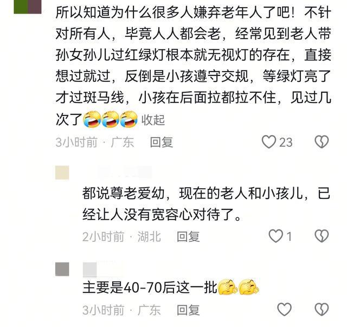Tap broken heart on the Hubei reply
347x327 pixels.
coord(322,236)
